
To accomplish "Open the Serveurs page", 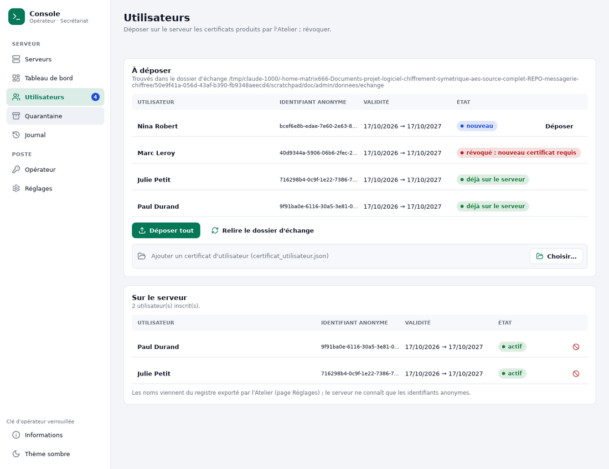I will click(55, 59).
